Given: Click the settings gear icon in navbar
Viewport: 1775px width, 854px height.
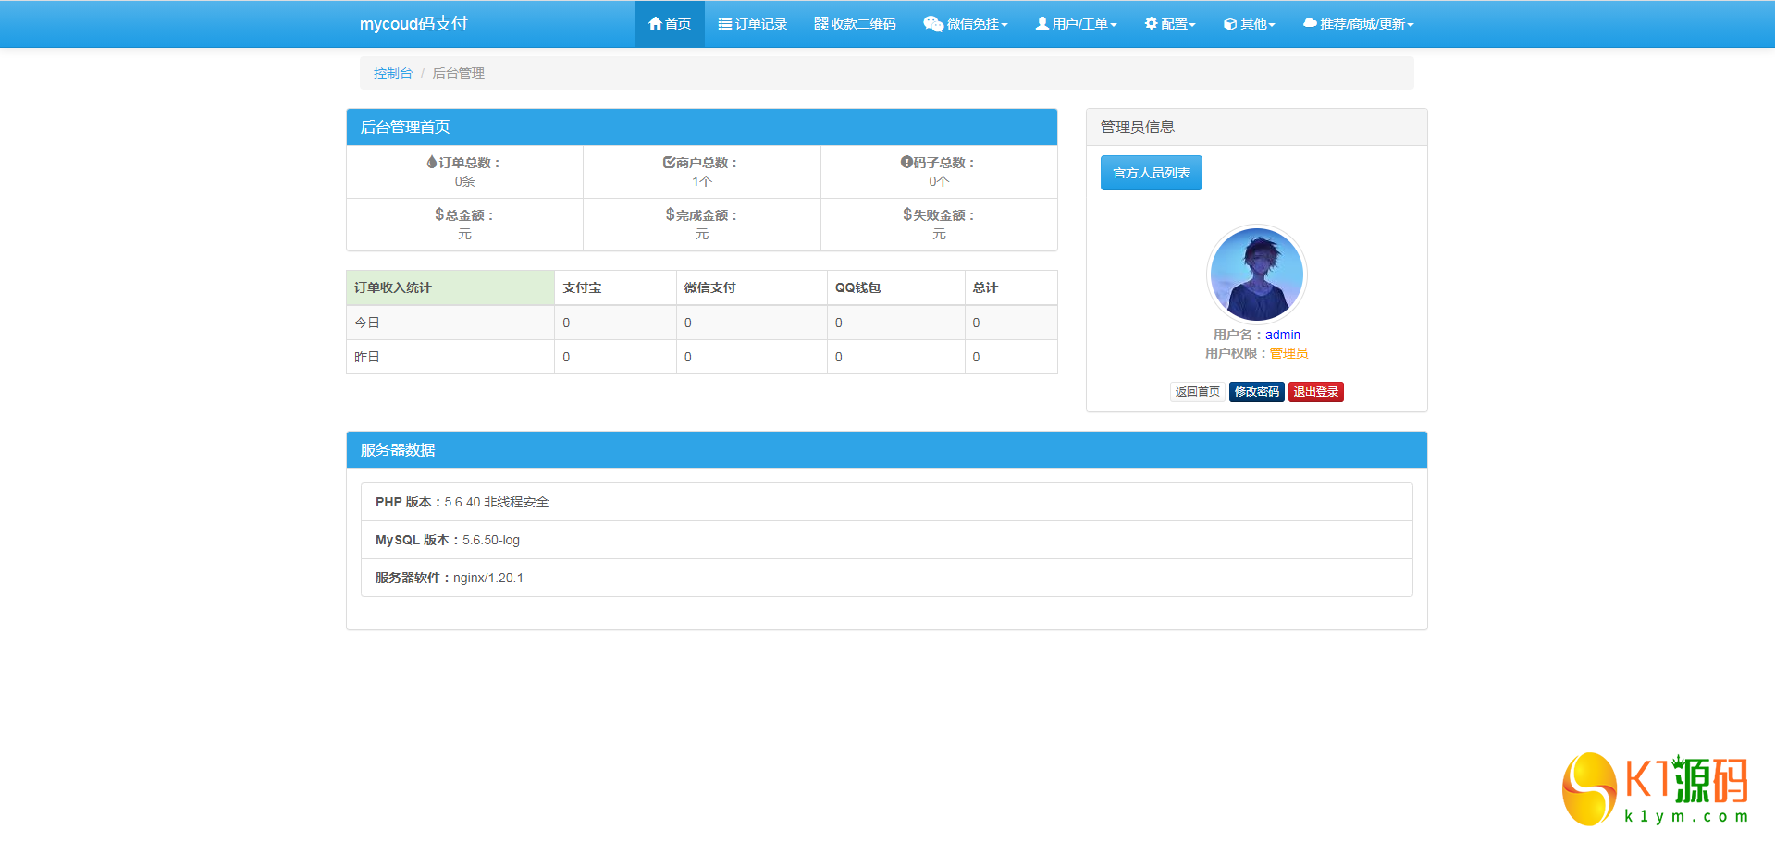Looking at the screenshot, I should 1151,24.
